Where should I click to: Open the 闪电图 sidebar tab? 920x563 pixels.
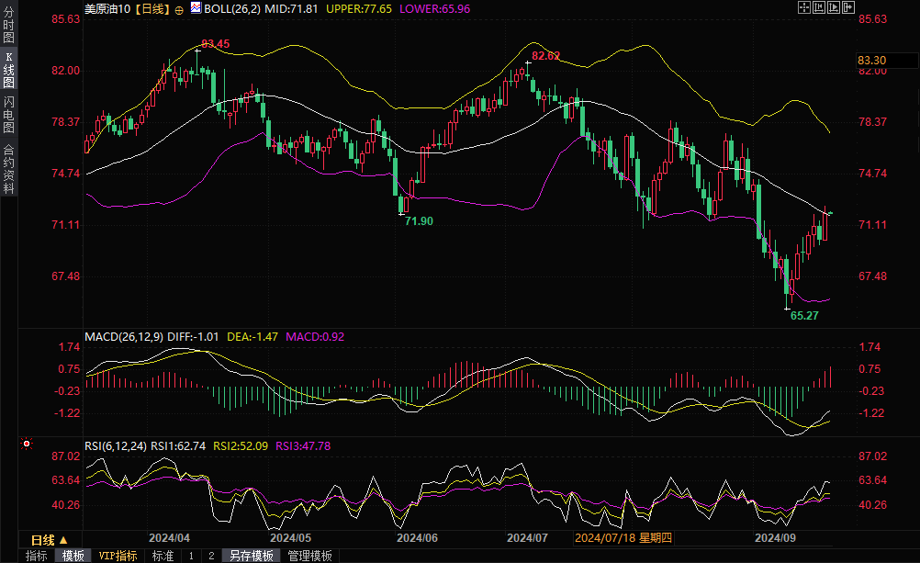(8, 115)
